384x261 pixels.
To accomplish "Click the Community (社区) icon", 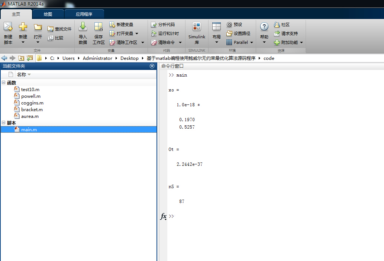I will tap(277, 25).
